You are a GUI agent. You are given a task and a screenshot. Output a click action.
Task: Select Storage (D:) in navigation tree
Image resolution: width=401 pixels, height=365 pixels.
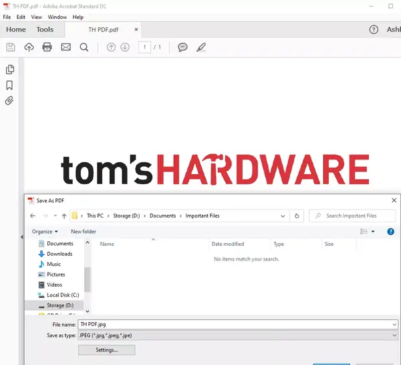[x=54, y=305]
